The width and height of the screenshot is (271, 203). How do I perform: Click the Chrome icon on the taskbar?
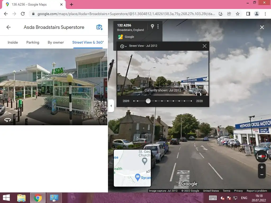click(38, 198)
